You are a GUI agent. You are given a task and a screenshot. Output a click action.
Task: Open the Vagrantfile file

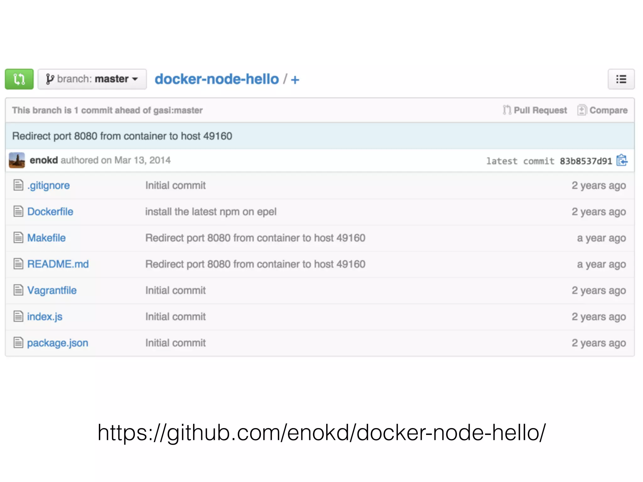point(52,290)
